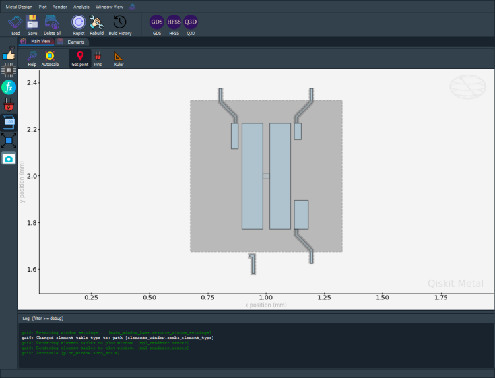Viewport: 495px width, 378px height.
Task: Save the design with Save icon
Action: point(32,25)
